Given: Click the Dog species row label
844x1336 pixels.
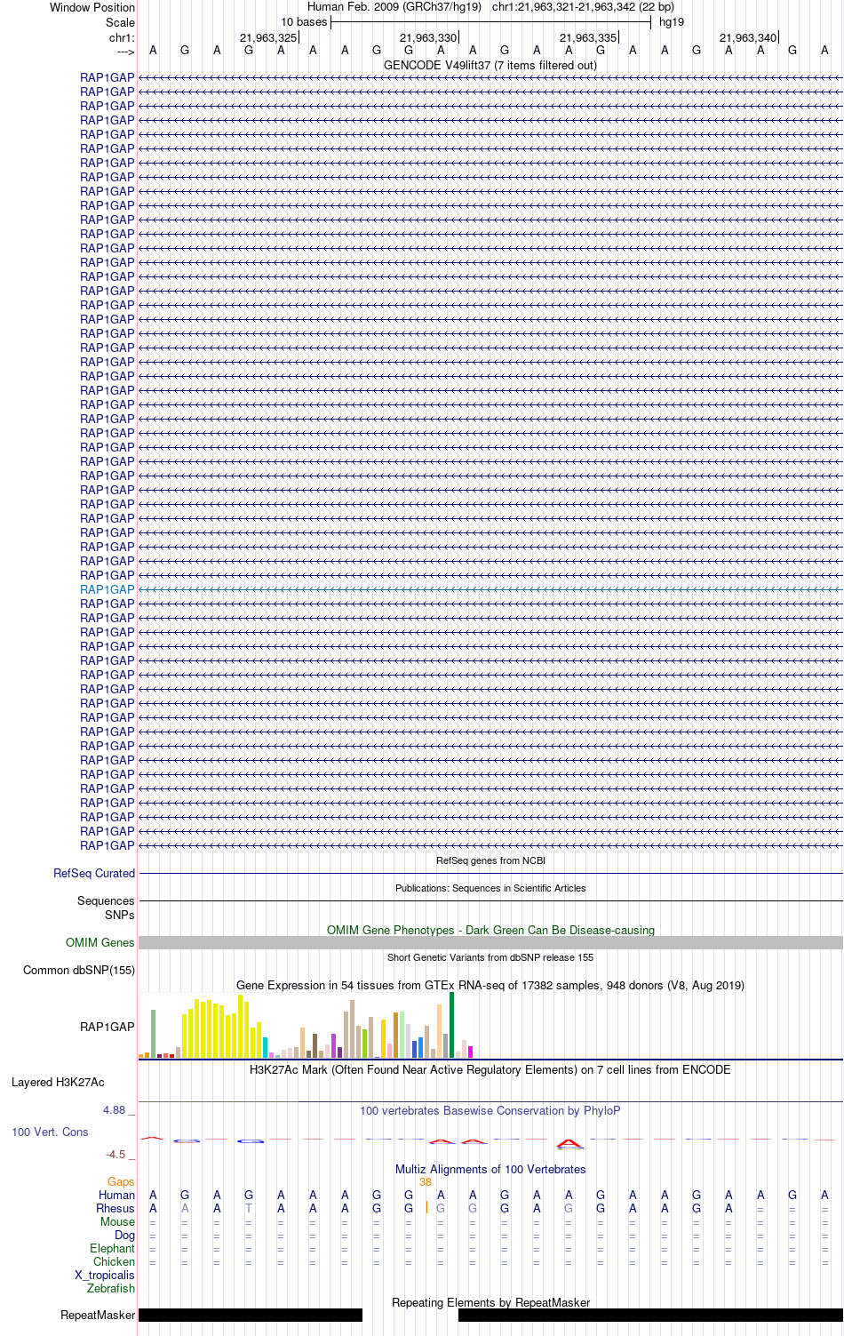Looking at the screenshot, I should pos(124,1236).
